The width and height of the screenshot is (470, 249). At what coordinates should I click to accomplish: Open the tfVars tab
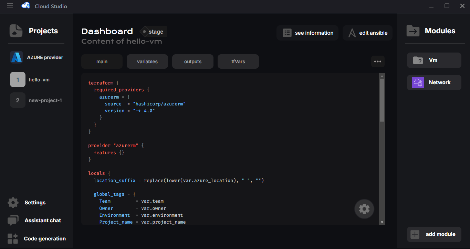[x=238, y=61]
